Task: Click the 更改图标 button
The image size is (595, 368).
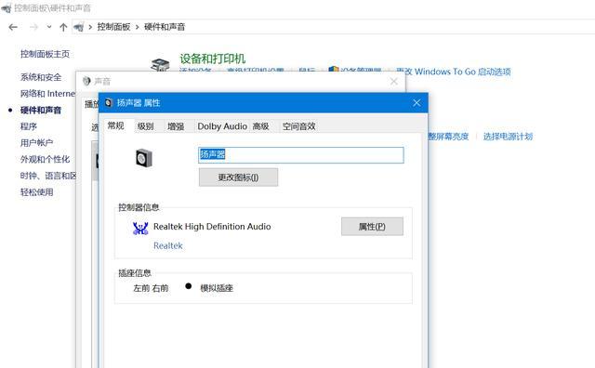Action: [x=238, y=177]
